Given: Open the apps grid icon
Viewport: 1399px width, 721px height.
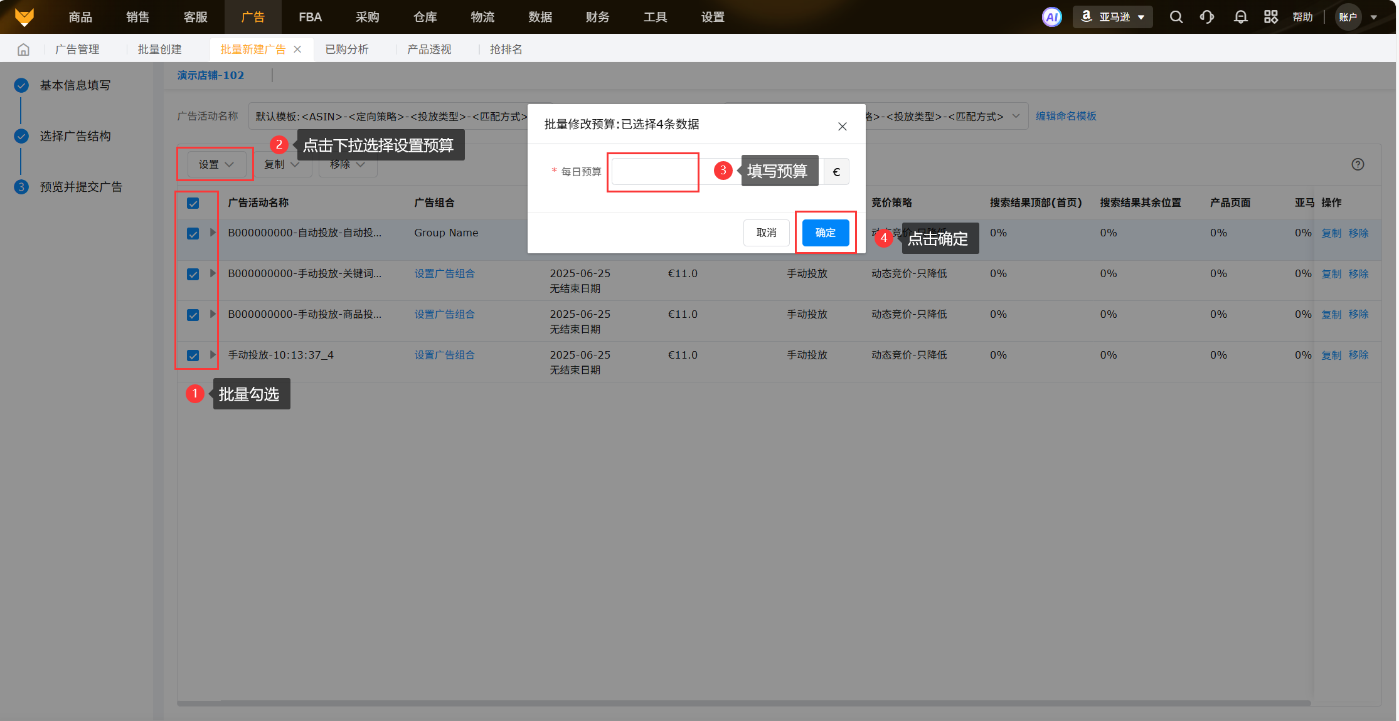Looking at the screenshot, I should point(1270,17).
